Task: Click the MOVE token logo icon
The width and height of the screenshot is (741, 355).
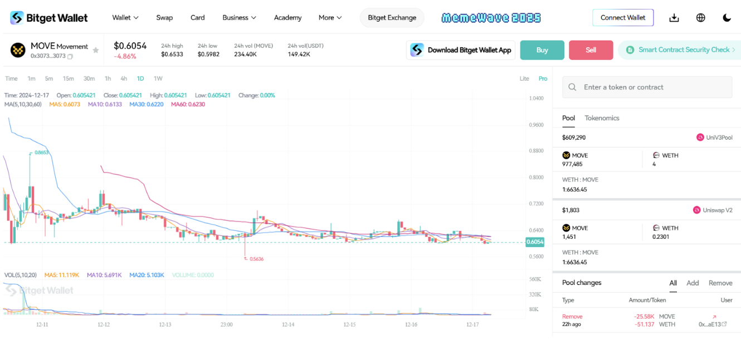Action: [x=18, y=50]
